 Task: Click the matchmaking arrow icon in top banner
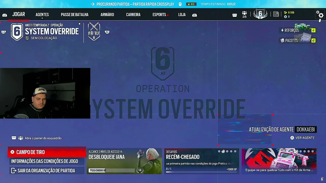coord(92,4)
